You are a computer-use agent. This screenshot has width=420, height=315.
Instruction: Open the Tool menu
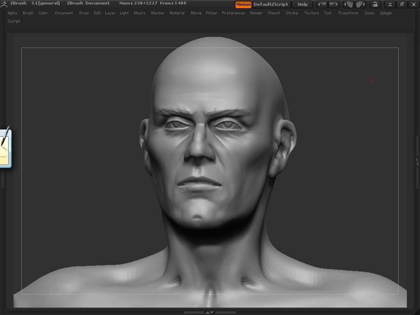click(327, 13)
